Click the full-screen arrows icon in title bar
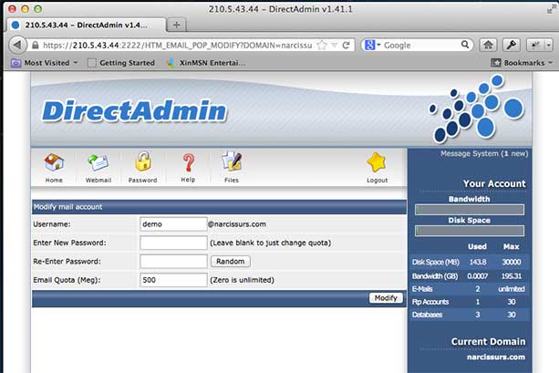Viewport: 559px width, 373px height. point(551,9)
